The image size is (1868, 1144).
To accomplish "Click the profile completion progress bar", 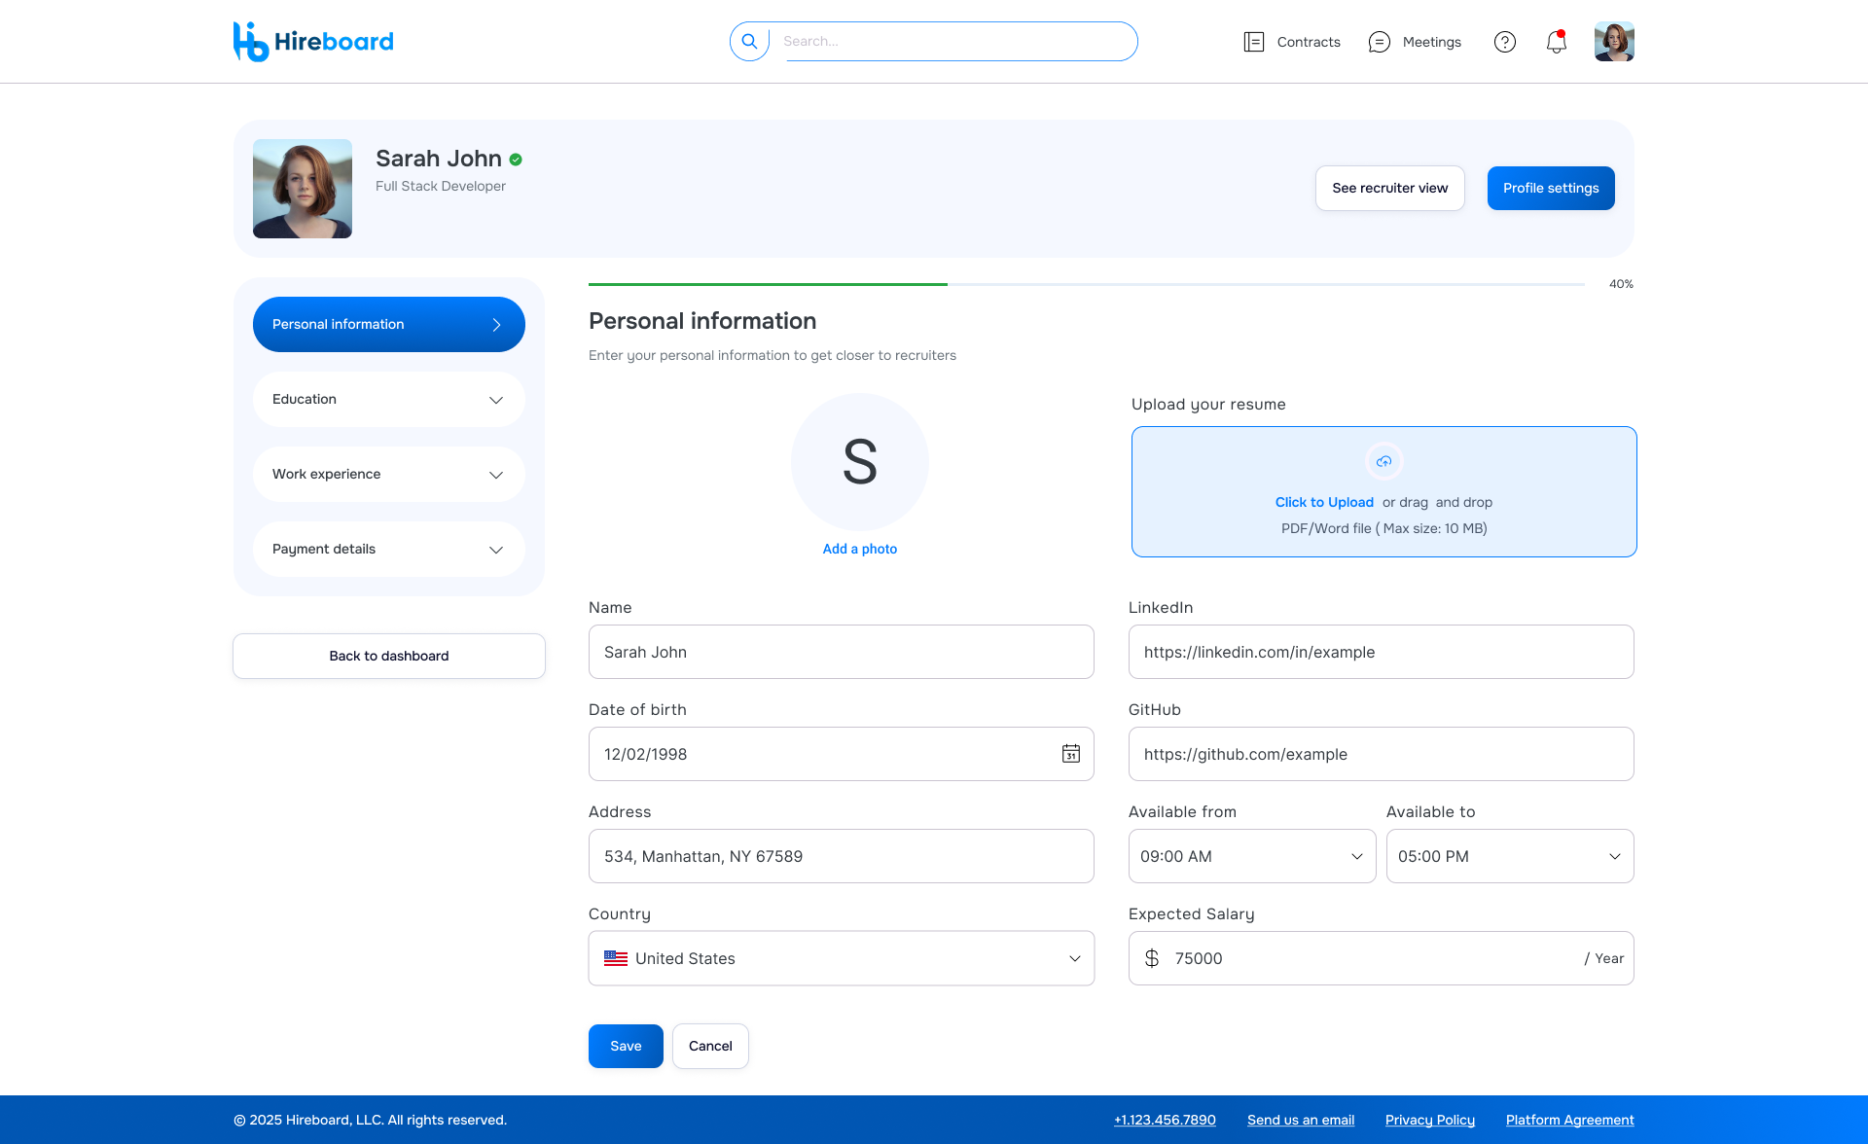I will click(x=1086, y=284).
